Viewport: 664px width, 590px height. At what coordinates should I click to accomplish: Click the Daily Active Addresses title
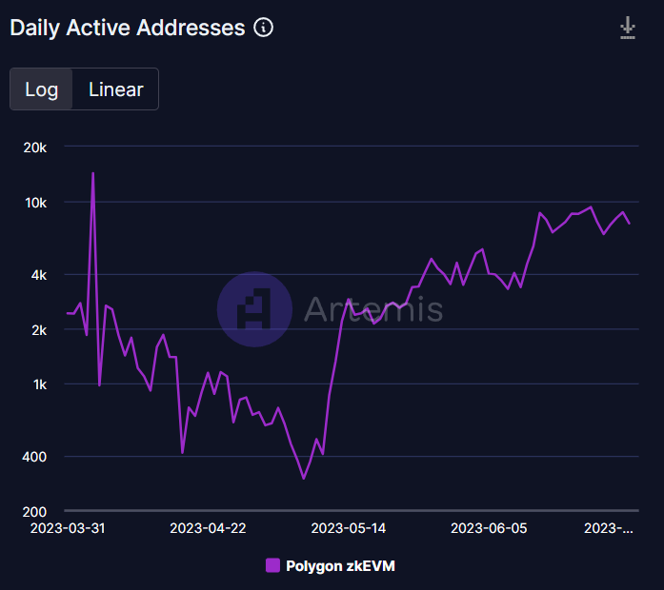pos(128,28)
